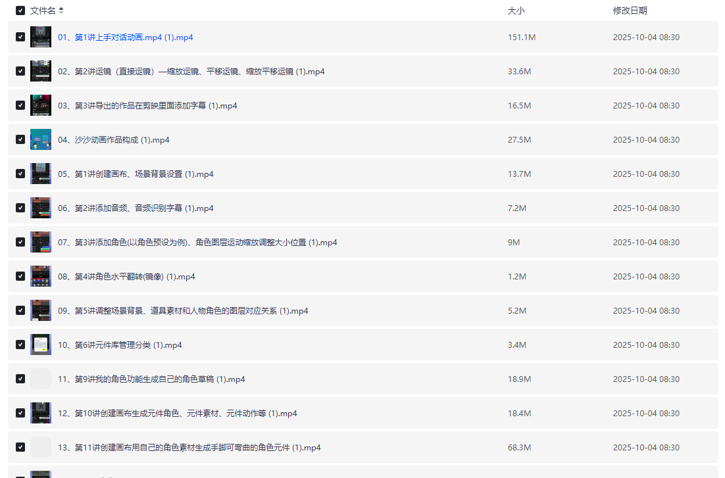
Task: Click the thumbnail icon for 12、第10讲创建画布生成元件角色
Action: (41, 414)
